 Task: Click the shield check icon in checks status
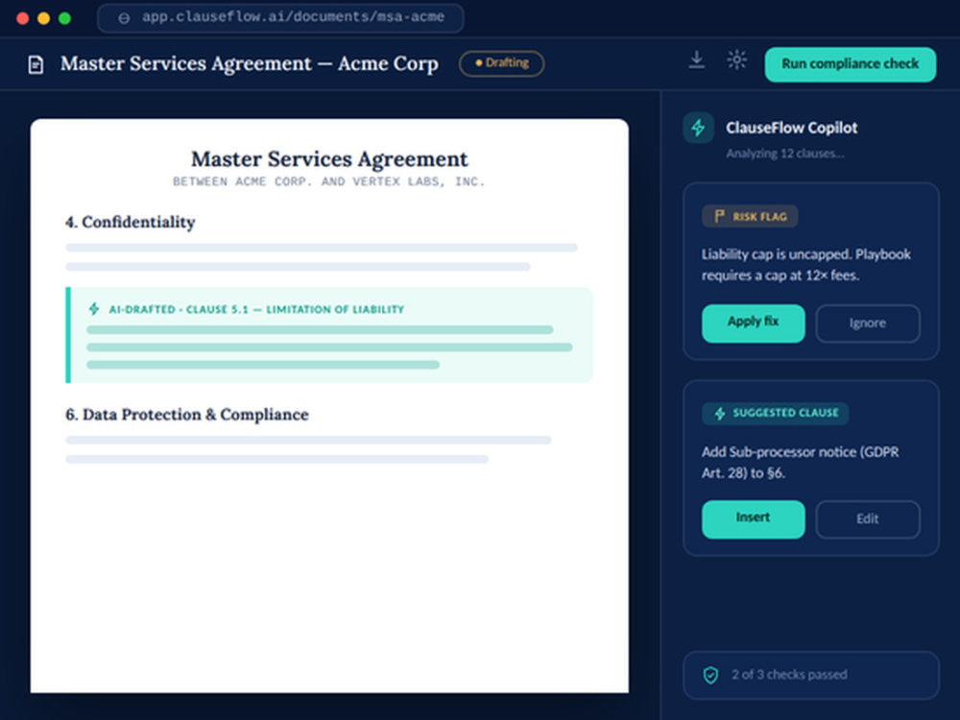coord(710,675)
